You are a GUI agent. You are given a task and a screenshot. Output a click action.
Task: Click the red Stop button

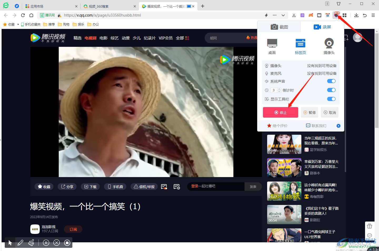(281, 112)
